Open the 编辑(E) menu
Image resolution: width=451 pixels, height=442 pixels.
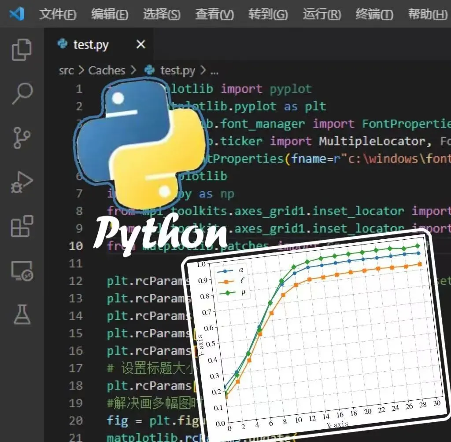click(110, 14)
